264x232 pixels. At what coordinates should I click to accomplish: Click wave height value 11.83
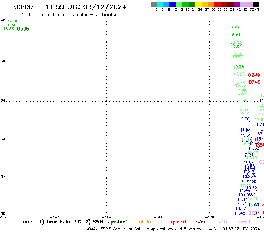(257, 134)
